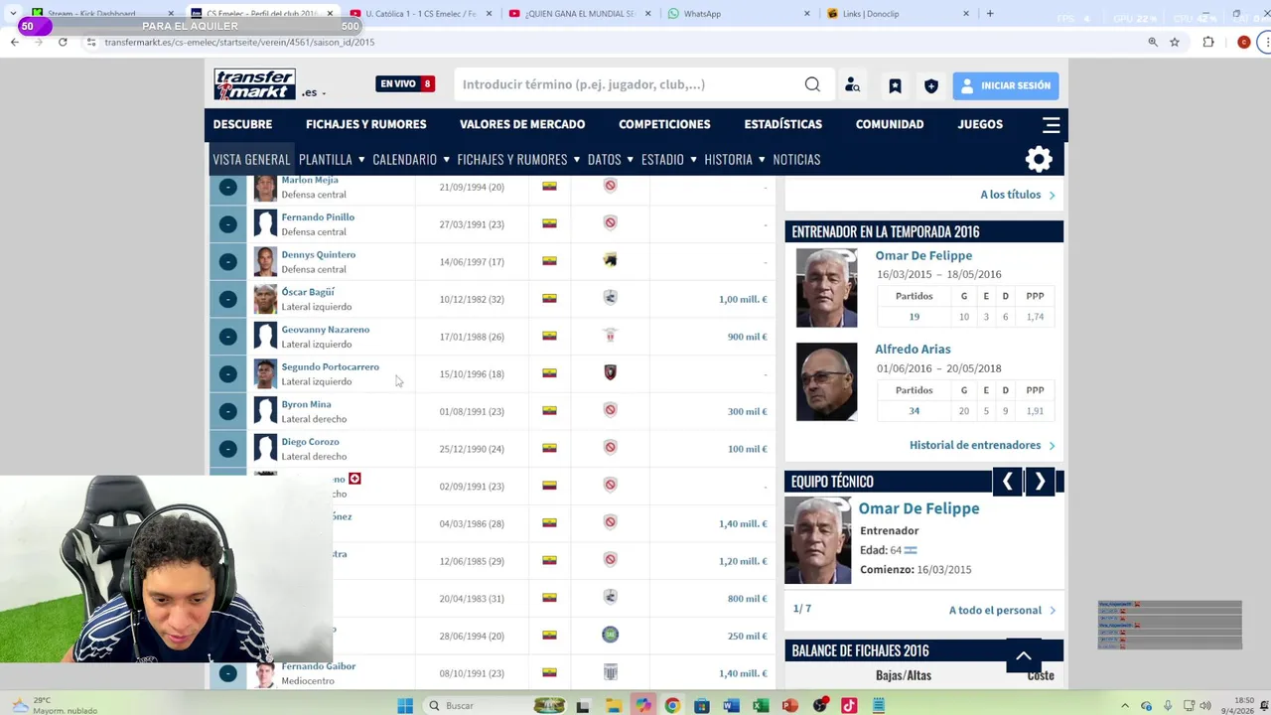Toggle the row button for Geovanny Nazareno
1271x715 pixels.
227,337
